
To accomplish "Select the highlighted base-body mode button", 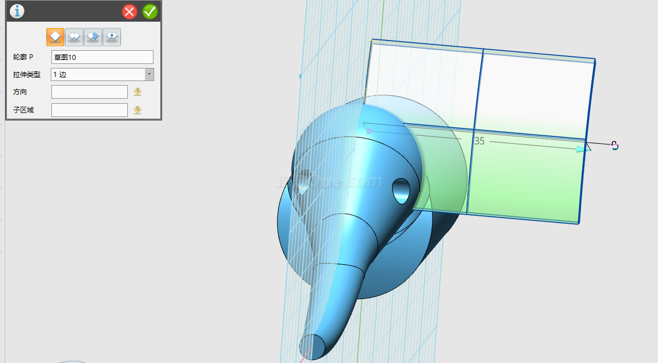I will [55, 37].
